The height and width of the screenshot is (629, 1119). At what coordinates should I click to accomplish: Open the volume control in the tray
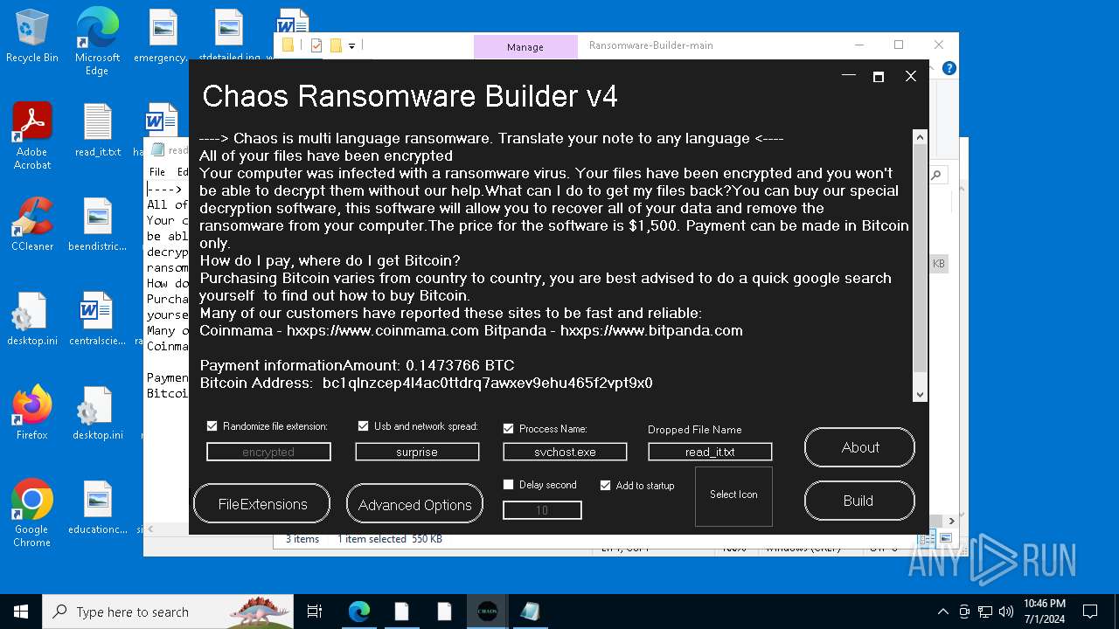tap(1006, 612)
